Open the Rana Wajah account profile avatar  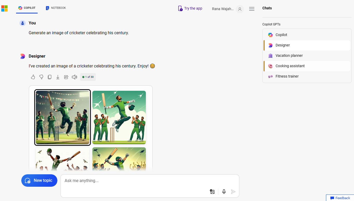point(240,9)
